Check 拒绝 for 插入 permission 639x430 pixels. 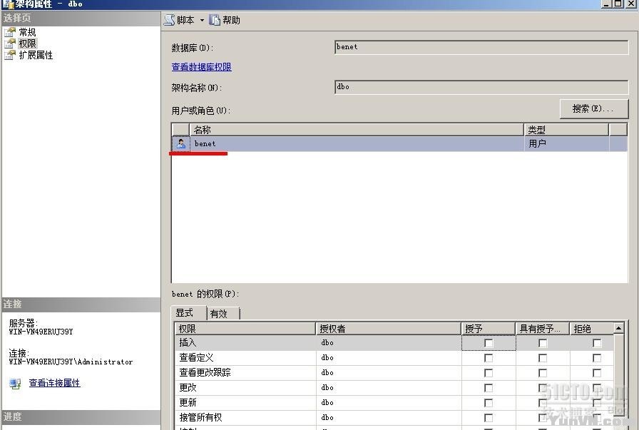[x=597, y=343]
